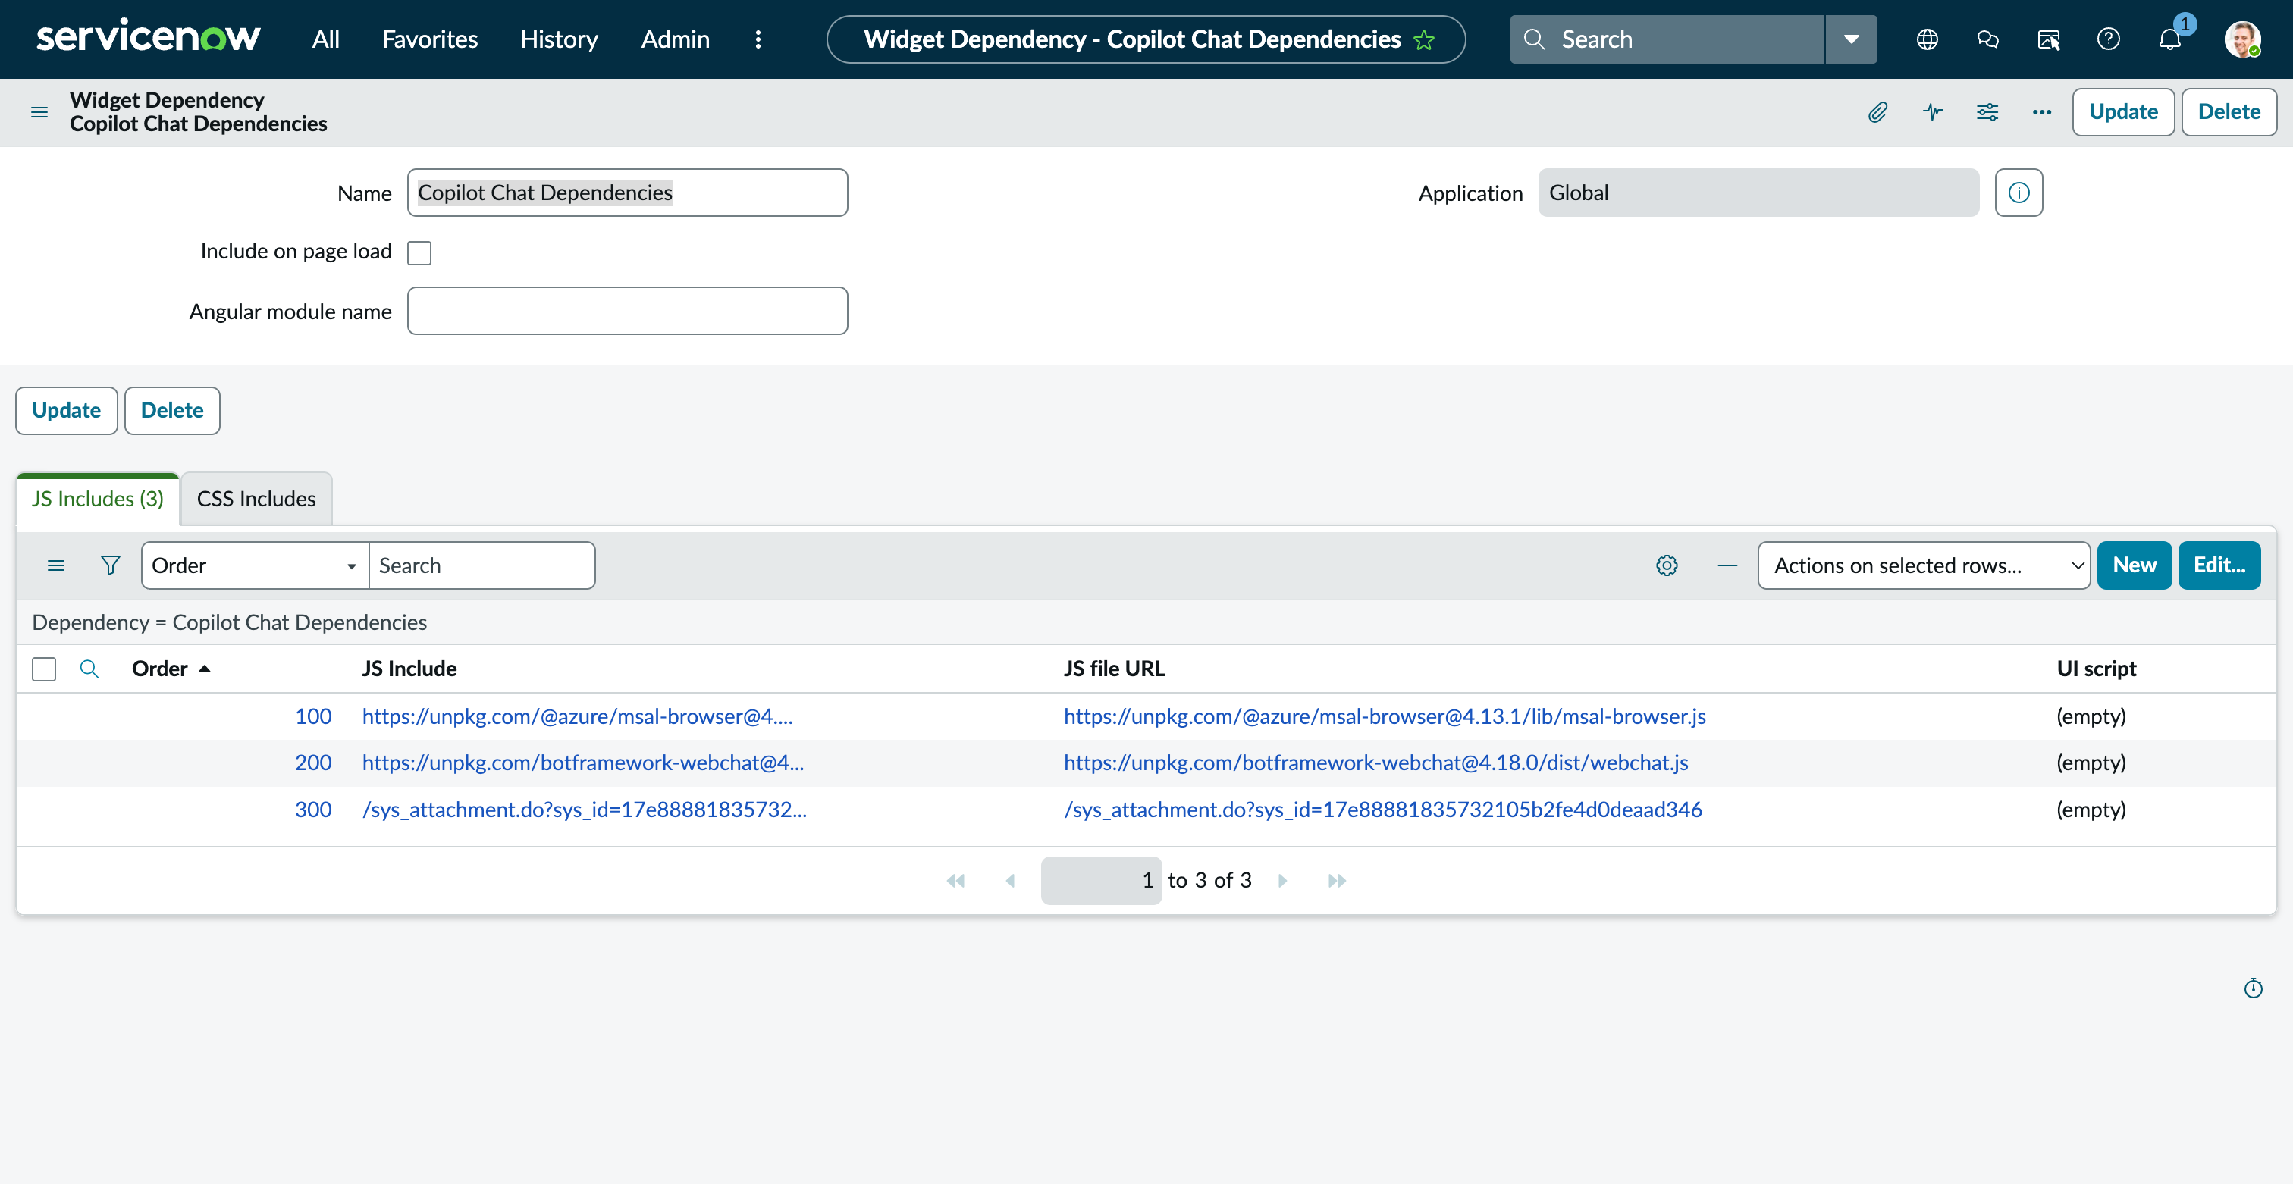Open the Favorites menu in the navigation bar

430,39
